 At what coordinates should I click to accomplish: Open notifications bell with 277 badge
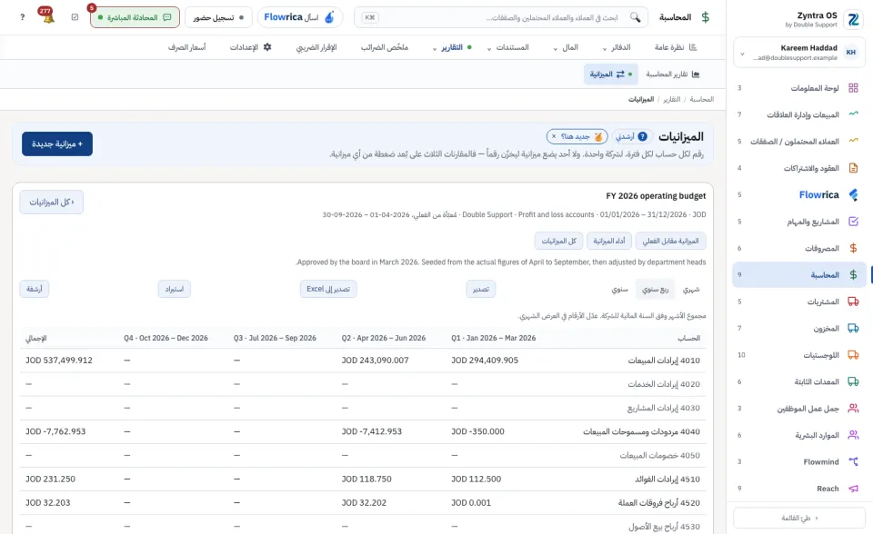click(48, 16)
